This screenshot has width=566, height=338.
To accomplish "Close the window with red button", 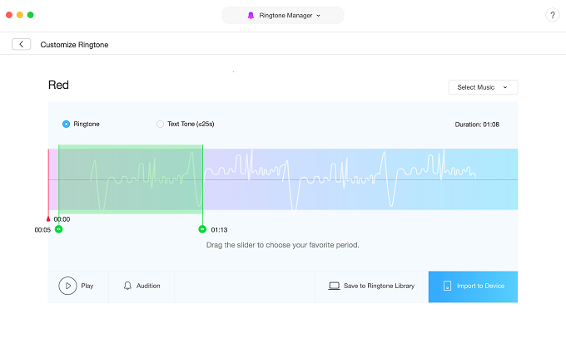I will [9, 15].
